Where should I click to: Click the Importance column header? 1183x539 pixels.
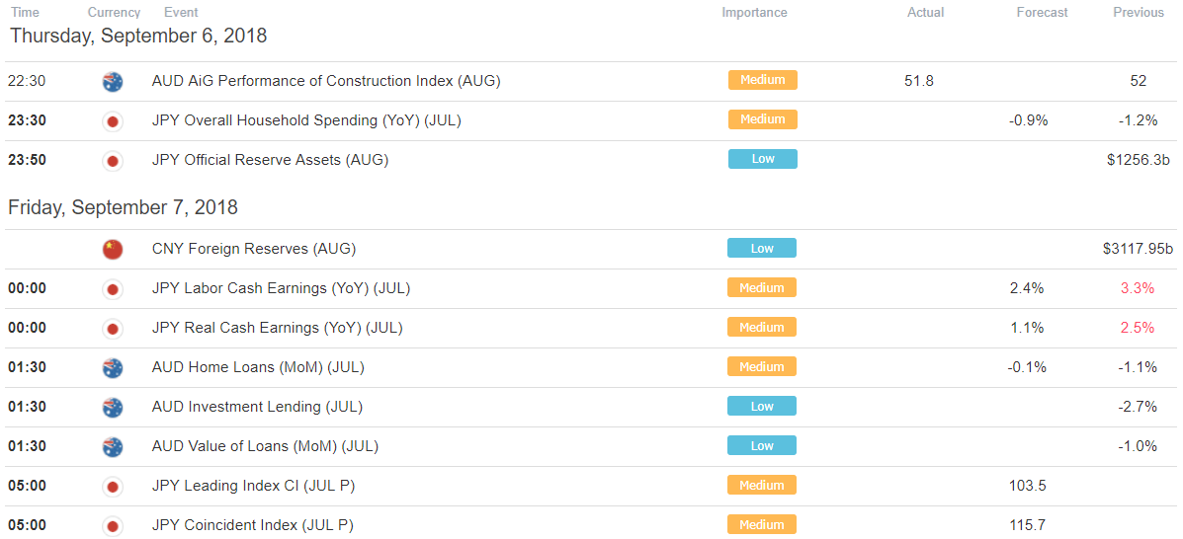pyautogui.click(x=754, y=12)
